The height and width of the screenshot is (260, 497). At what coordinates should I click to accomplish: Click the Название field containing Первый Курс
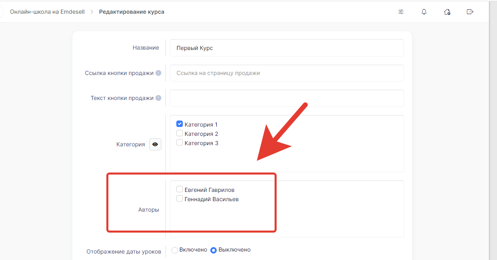click(x=286, y=48)
